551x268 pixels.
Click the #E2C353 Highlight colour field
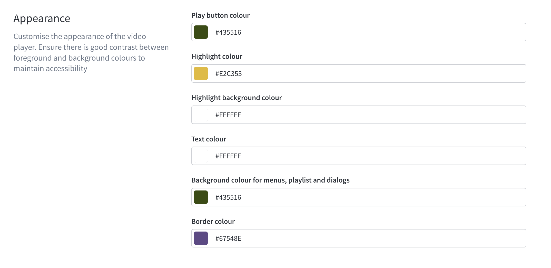[368, 73]
